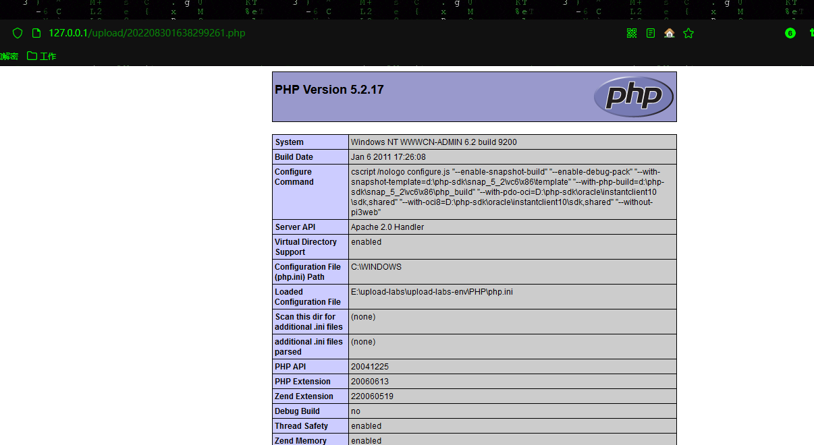Click Loaded Configuration File label
Screen dimensions: 814x445
click(308, 297)
